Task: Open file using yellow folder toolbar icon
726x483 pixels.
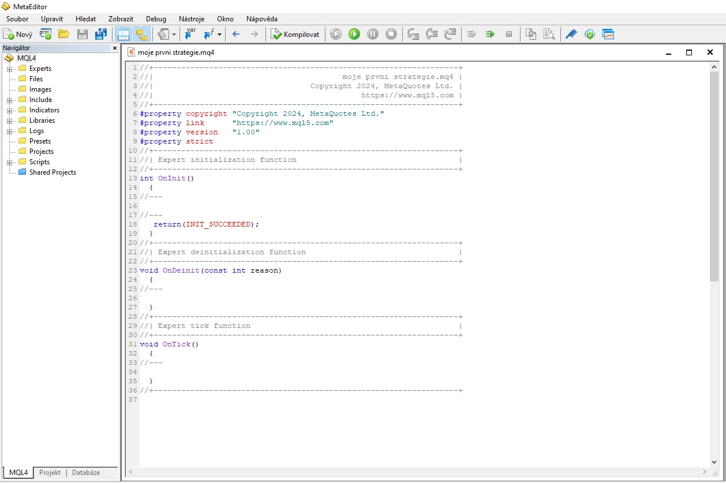Action: click(63, 34)
